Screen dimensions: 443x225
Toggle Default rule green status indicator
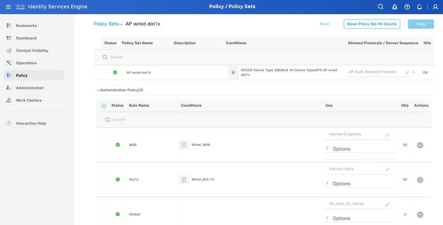click(x=118, y=214)
